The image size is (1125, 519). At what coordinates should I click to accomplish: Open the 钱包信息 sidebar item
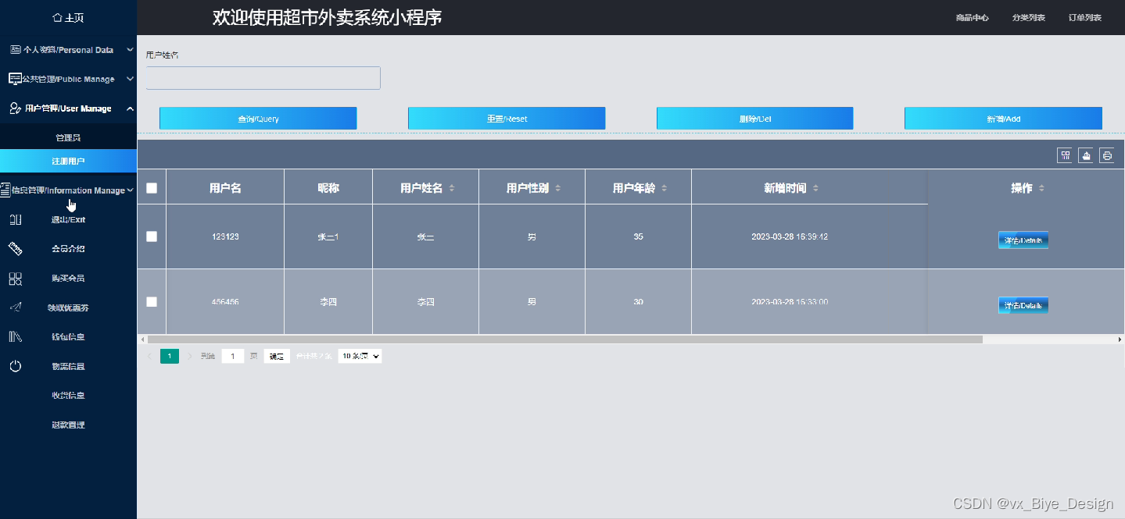(68, 337)
